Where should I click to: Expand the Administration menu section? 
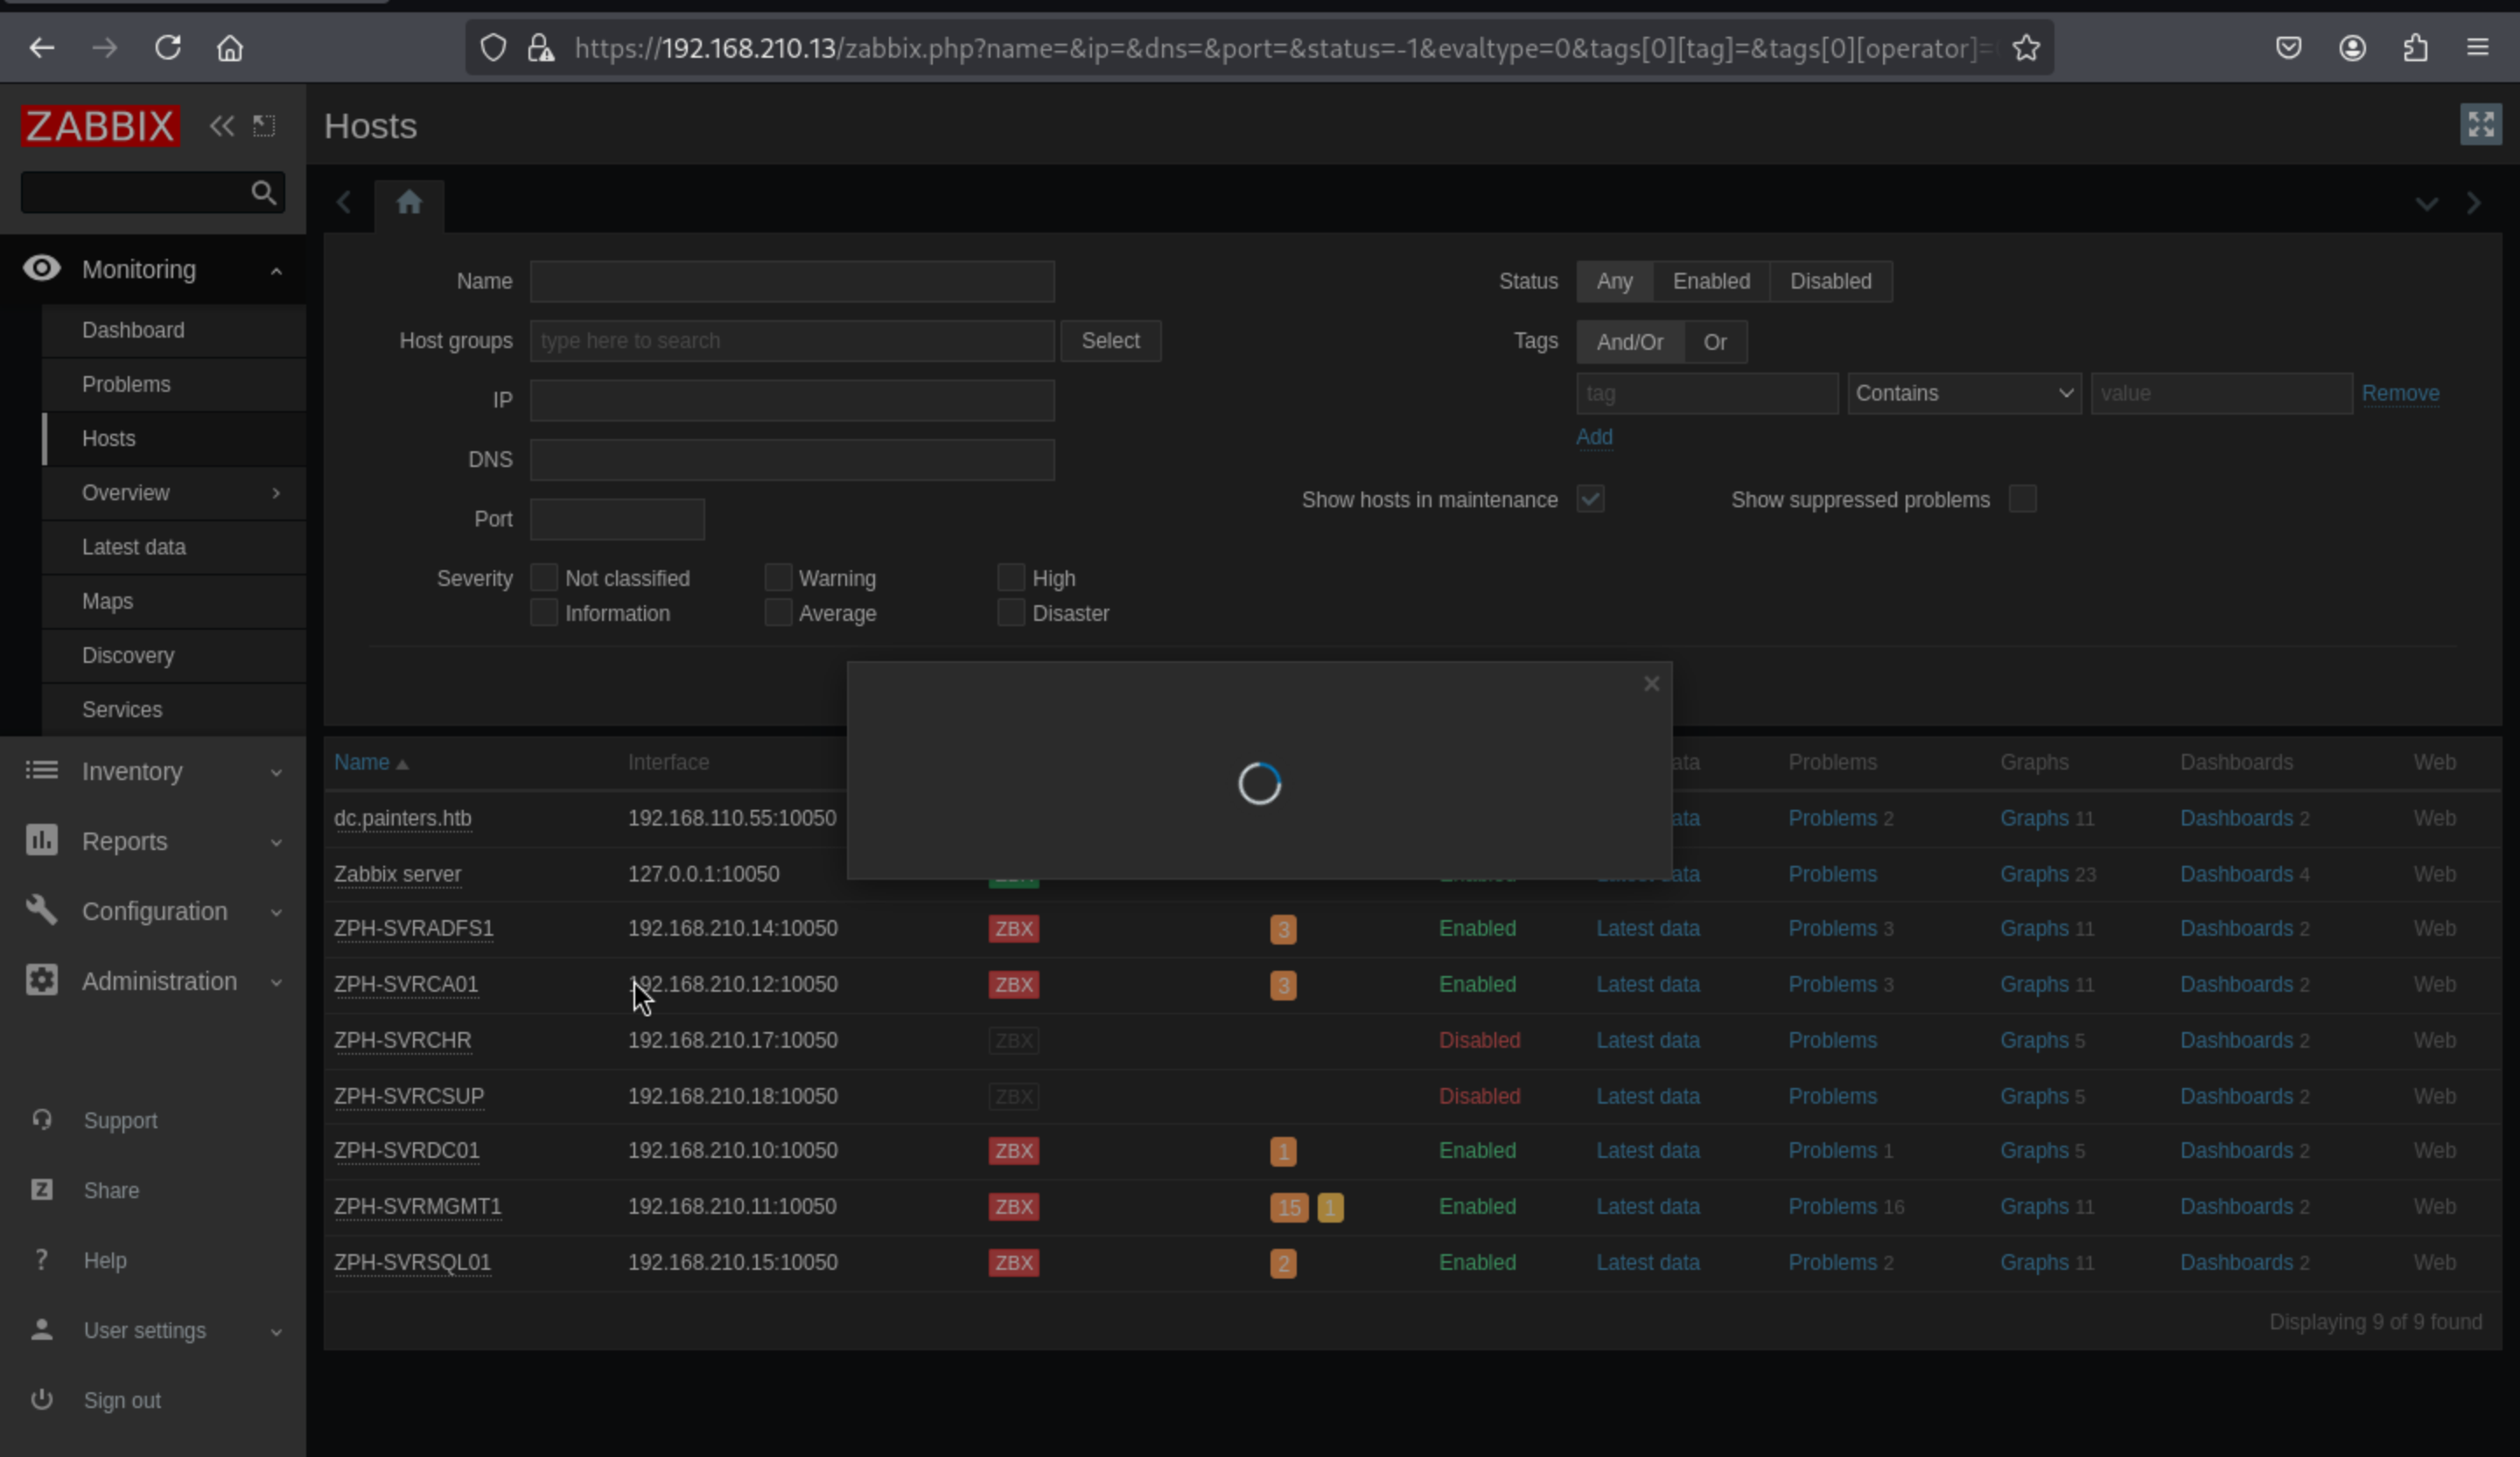[159, 981]
